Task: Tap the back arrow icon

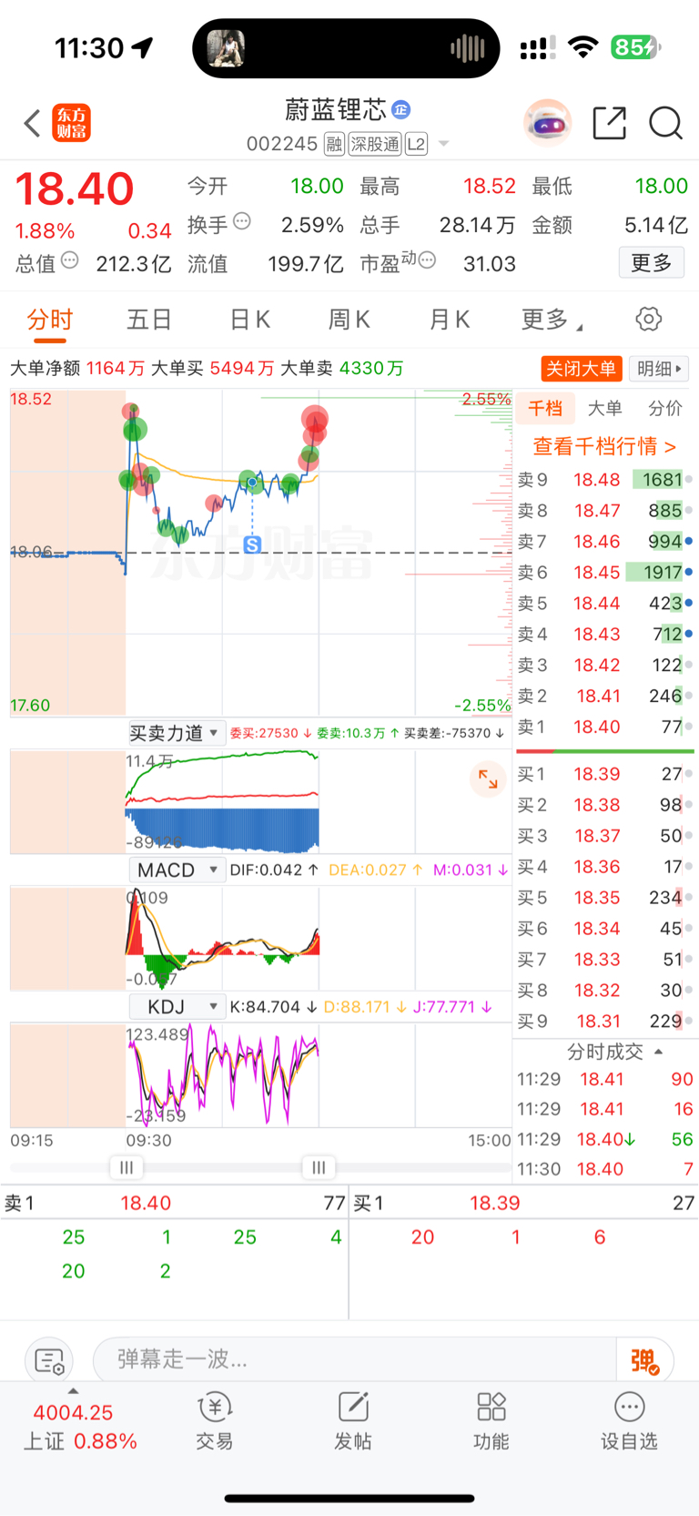Action: coord(32,123)
